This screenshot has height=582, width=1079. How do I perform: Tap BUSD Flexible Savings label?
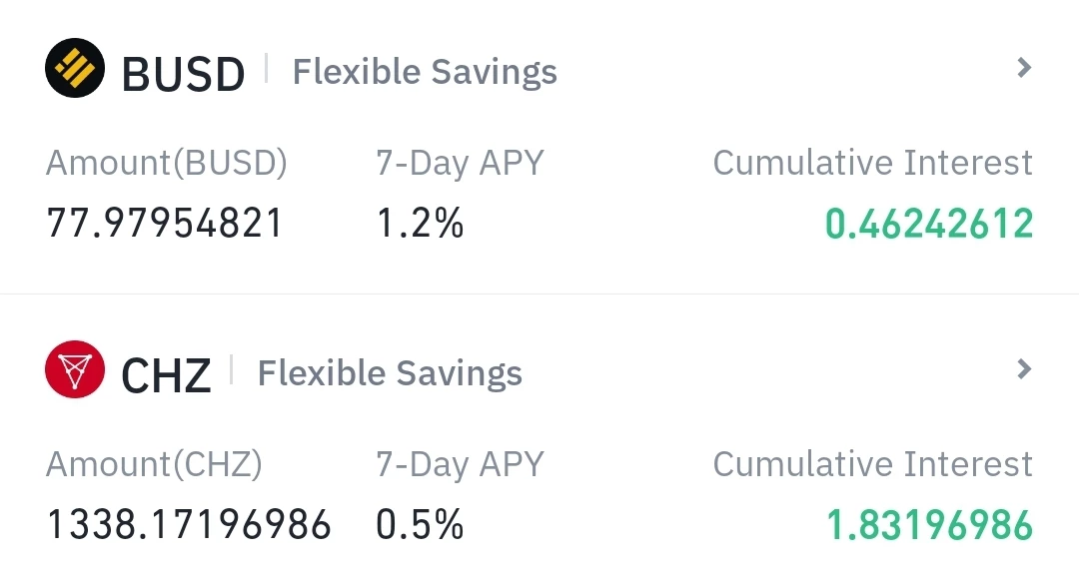(425, 72)
